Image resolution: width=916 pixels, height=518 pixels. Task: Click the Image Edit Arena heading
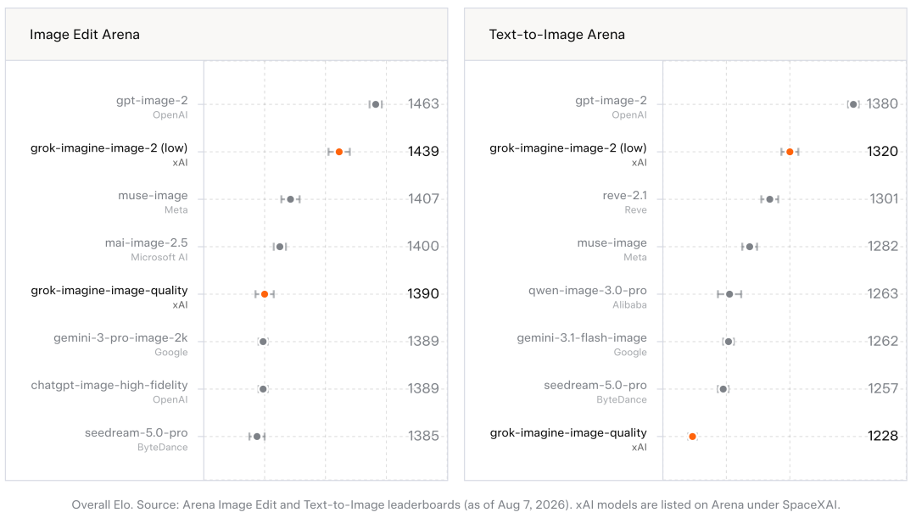(x=85, y=35)
